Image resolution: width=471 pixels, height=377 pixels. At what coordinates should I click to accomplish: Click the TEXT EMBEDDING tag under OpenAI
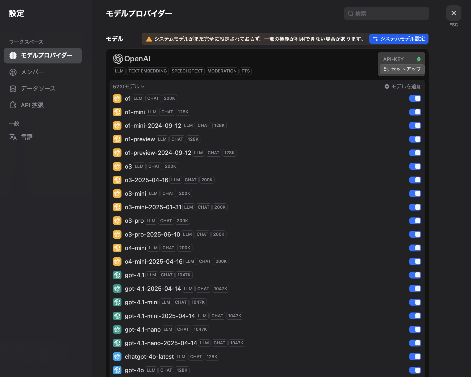point(148,71)
